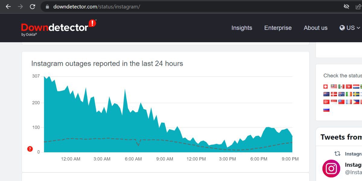Image resolution: width=362 pixels, height=181 pixels.
Task: Click the 9:00 AM axis label
Action: (165, 159)
